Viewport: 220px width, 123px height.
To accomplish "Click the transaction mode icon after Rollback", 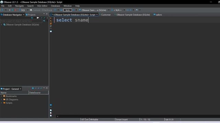I will coord(55,10).
